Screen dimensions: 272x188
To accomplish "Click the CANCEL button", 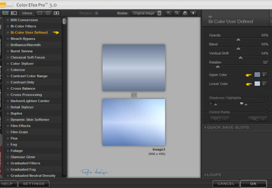I will click(226, 184).
